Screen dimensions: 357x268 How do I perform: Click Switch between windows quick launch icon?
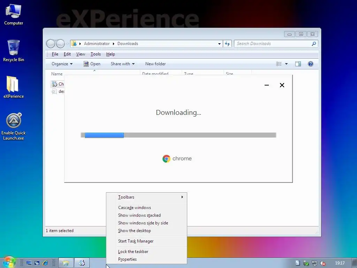point(37,263)
